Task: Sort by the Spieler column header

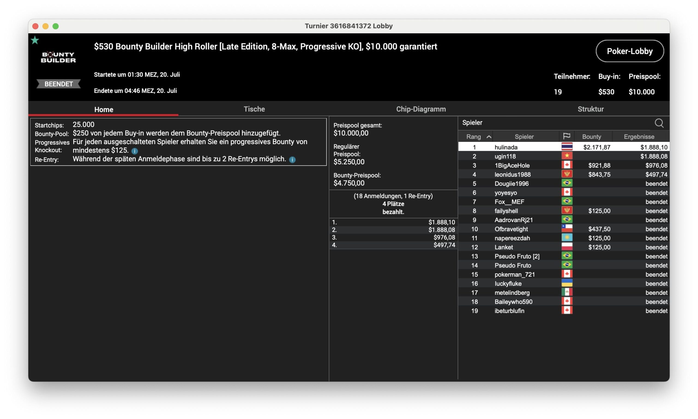Action: pyautogui.click(x=524, y=137)
